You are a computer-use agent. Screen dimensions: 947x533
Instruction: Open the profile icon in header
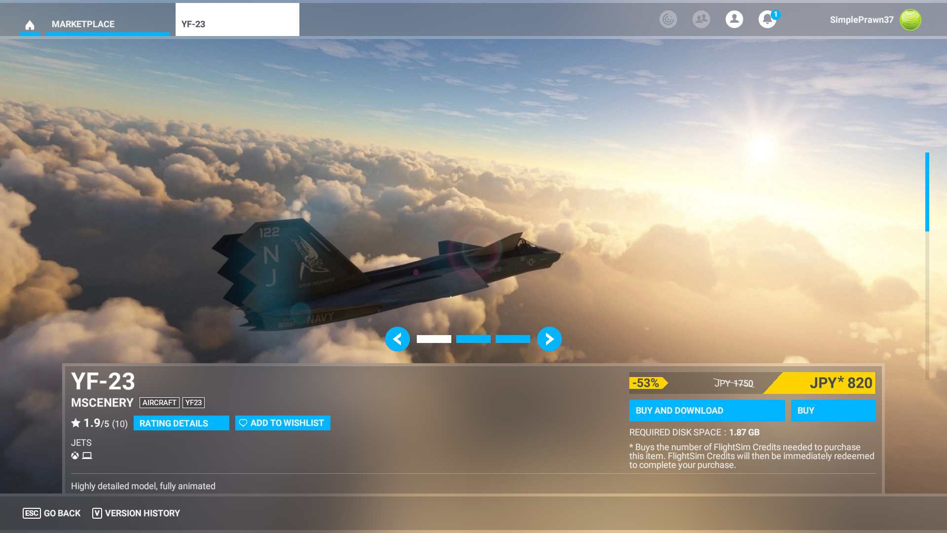pos(734,19)
